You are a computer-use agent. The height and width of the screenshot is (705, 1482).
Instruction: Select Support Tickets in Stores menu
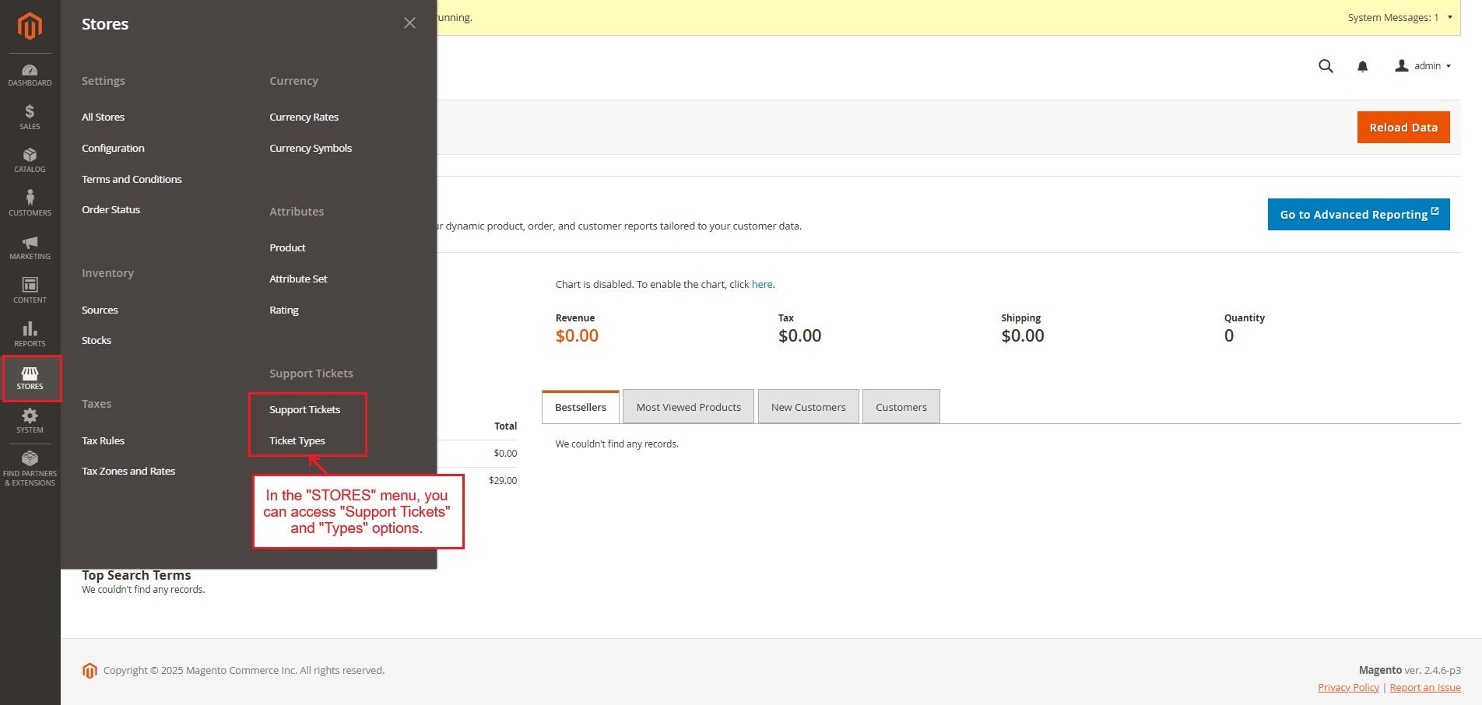(x=304, y=409)
